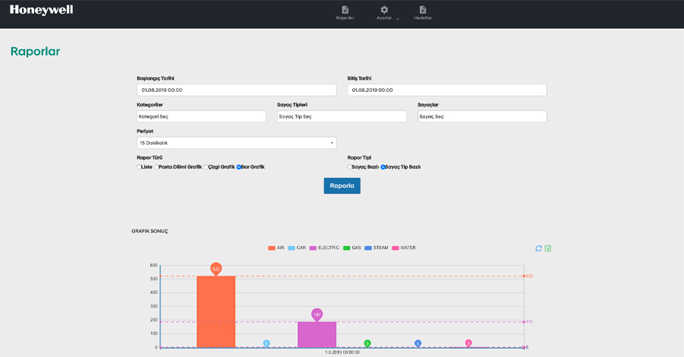The height and width of the screenshot is (357, 684).
Task: Click the 1.8.2019 00:00:00 axis label
Action: click(342, 352)
